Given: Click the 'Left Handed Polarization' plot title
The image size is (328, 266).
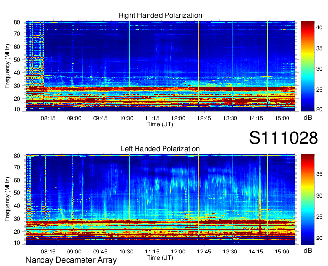Looking at the screenshot, I should (x=160, y=149).
